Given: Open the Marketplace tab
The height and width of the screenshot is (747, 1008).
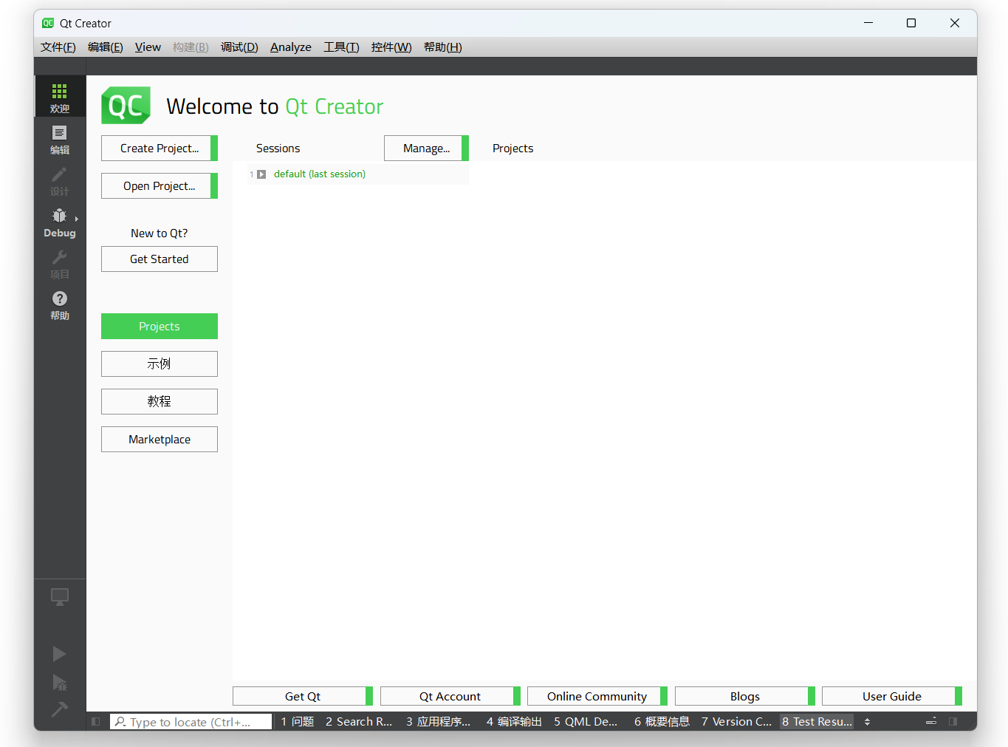Looking at the screenshot, I should (x=160, y=439).
